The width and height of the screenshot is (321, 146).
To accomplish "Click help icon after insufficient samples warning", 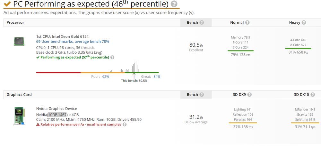I will (125, 124).
